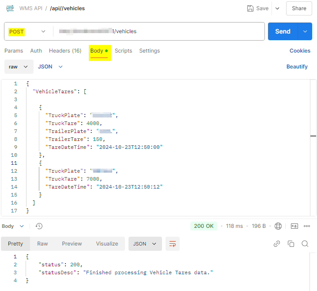Open the response history clock icon

(39, 226)
